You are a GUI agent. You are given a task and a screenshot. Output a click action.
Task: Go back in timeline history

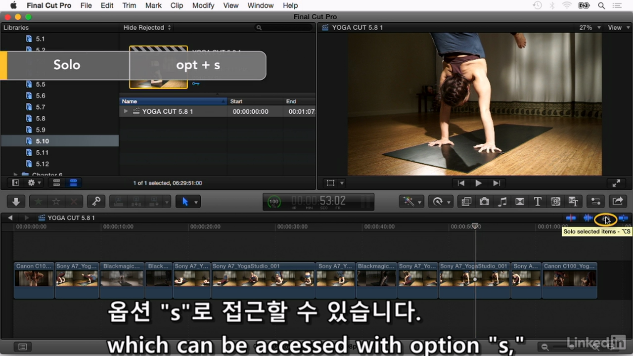[x=10, y=218]
